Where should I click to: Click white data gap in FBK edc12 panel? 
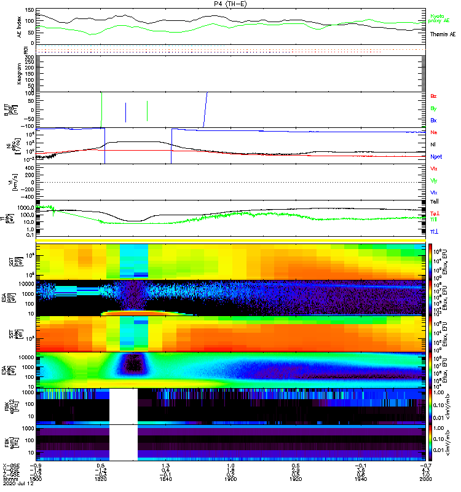tap(124, 407)
